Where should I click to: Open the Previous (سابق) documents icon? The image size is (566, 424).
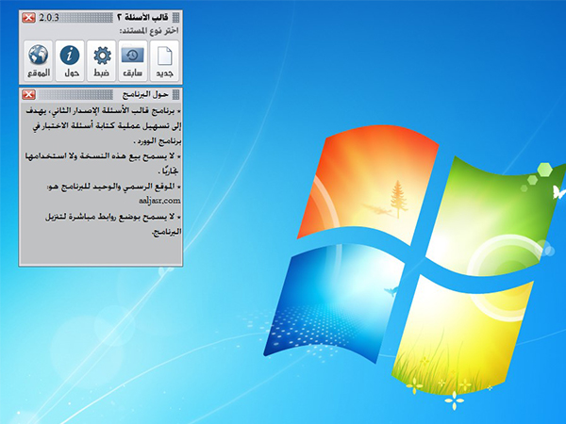[x=131, y=60]
